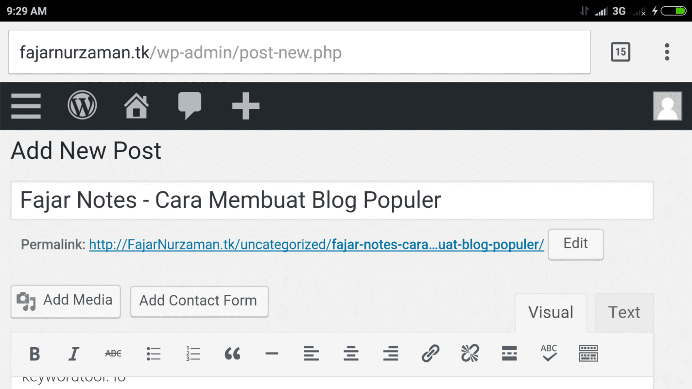Screen dimensions: 692x389
Task: Select the Visual editor tab
Action: click(551, 312)
